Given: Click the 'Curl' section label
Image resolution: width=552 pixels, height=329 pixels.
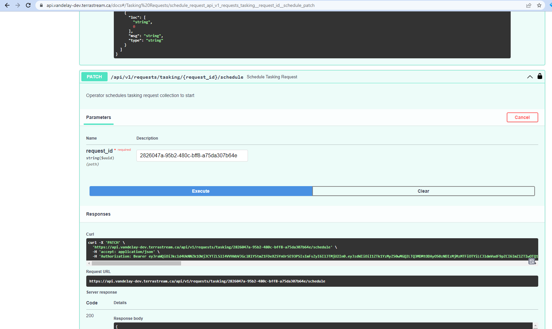Looking at the screenshot, I should pos(90,234).
